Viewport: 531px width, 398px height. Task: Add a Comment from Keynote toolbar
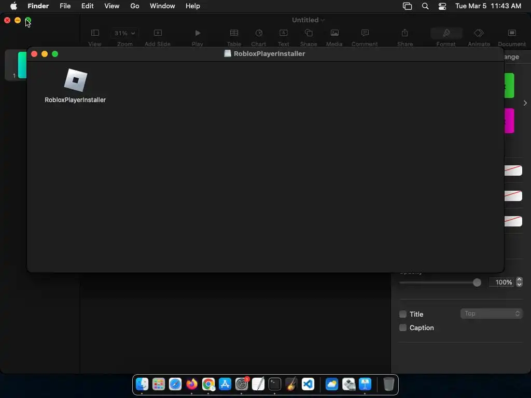[365, 33]
